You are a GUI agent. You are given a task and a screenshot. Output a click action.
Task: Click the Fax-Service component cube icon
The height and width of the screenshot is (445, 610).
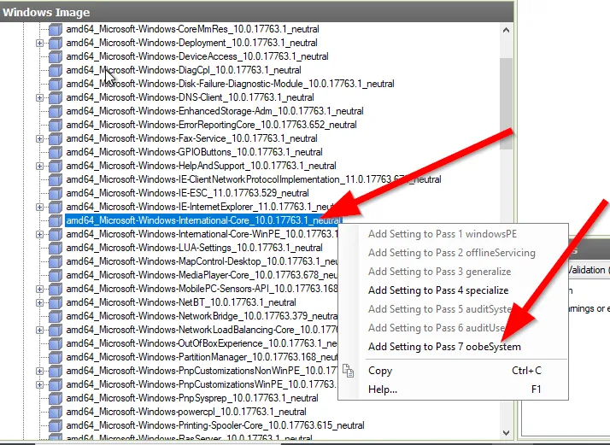tap(56, 138)
